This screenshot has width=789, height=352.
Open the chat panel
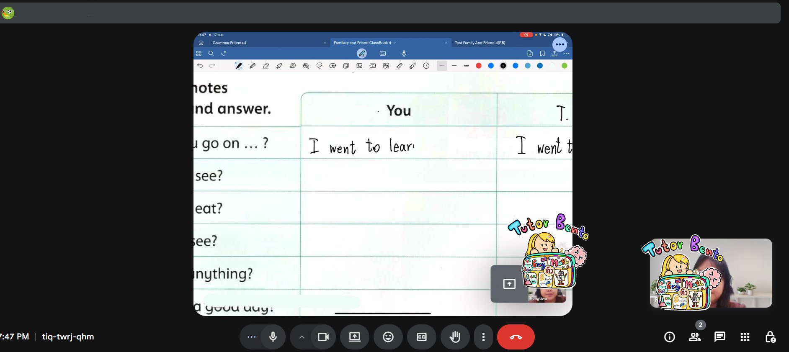point(719,337)
